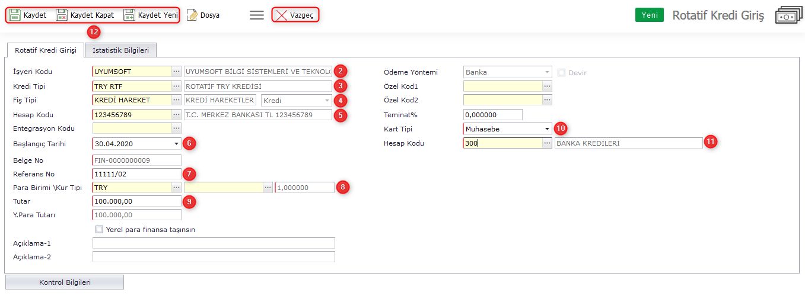Click the Kontrol Bilgileri button
Viewport: 805px width, 296px height.
coord(65,282)
